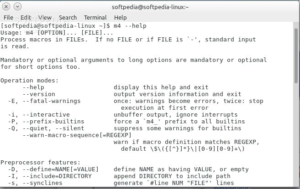The height and width of the screenshot is (189, 300).
Task: Click the vertical scrollbar thumb
Action: tap(296, 56)
